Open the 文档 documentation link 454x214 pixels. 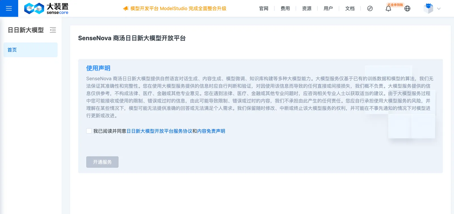[350, 9]
